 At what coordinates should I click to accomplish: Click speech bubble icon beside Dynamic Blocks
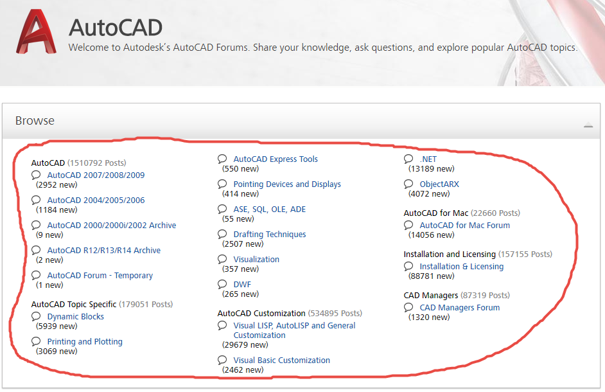tap(36, 316)
